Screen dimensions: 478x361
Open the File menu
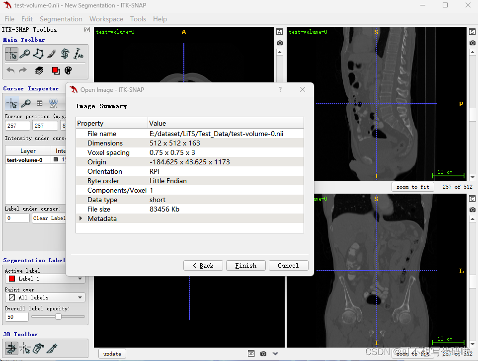pos(9,19)
